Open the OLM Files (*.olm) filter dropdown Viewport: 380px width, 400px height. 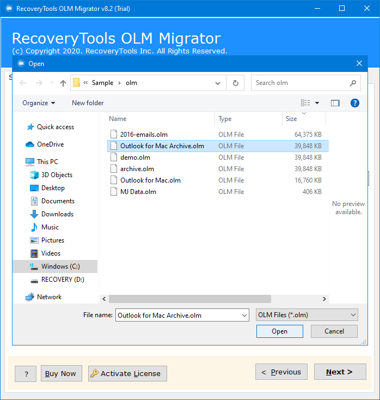pos(307,315)
